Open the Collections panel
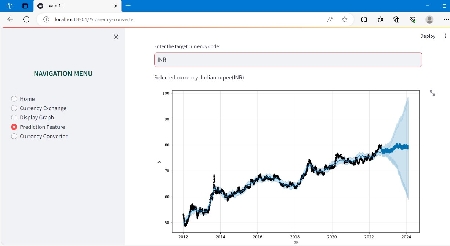Viewport: 450px width, 246px height. tap(396, 19)
